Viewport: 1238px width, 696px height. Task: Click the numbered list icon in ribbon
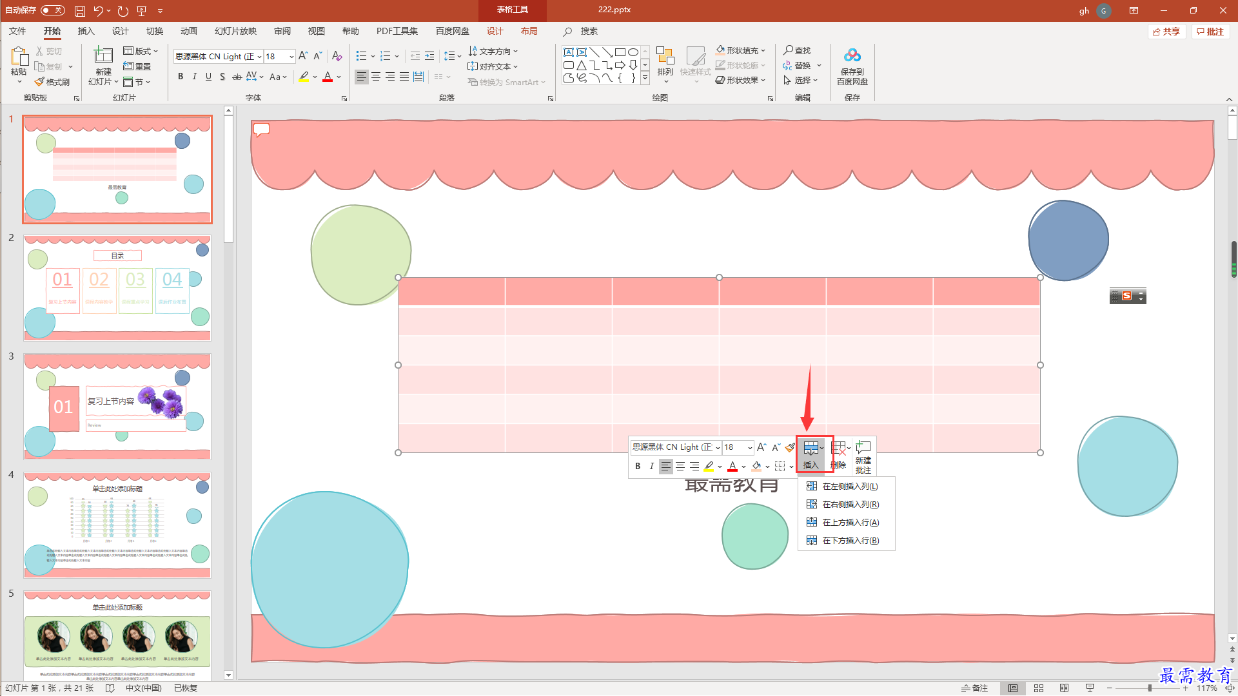pyautogui.click(x=386, y=56)
